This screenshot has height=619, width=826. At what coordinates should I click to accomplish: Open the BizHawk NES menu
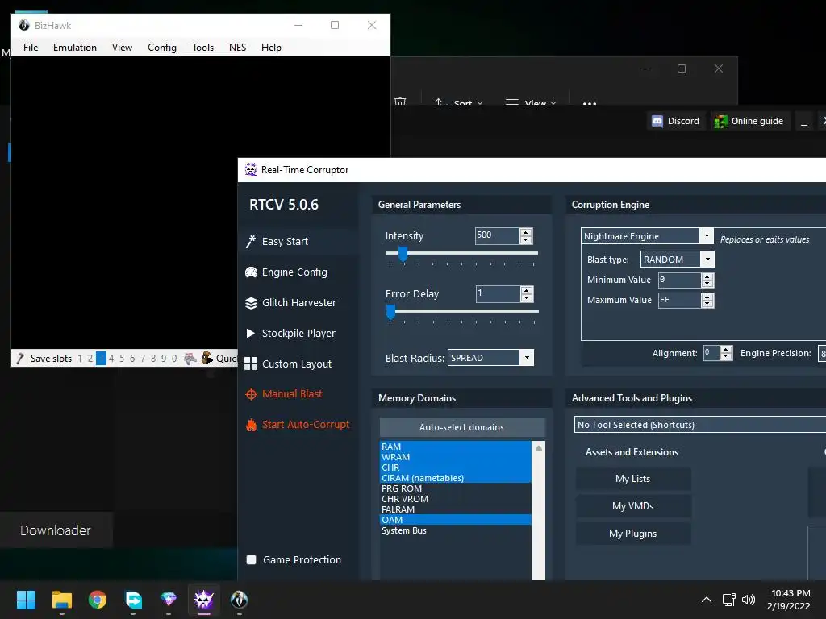pyautogui.click(x=237, y=48)
